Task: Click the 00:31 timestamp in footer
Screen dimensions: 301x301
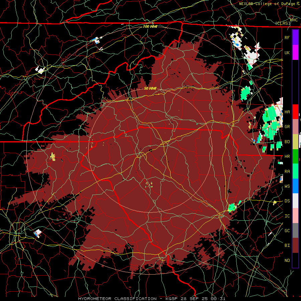Action: click(x=218, y=299)
